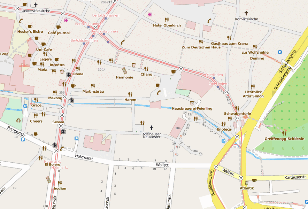Click the Greiffenegg-Schlössle label
The width and height of the screenshot is (308, 209).
(x=284, y=139)
